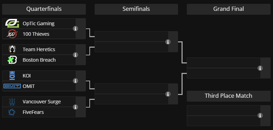
Task: Show details for the upper semifinal match
Action: [168, 42]
